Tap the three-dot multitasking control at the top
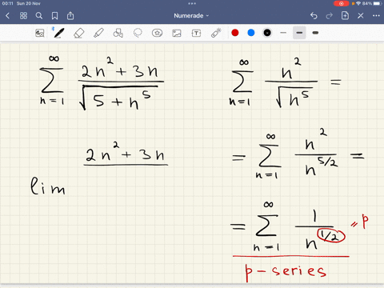 192,3
